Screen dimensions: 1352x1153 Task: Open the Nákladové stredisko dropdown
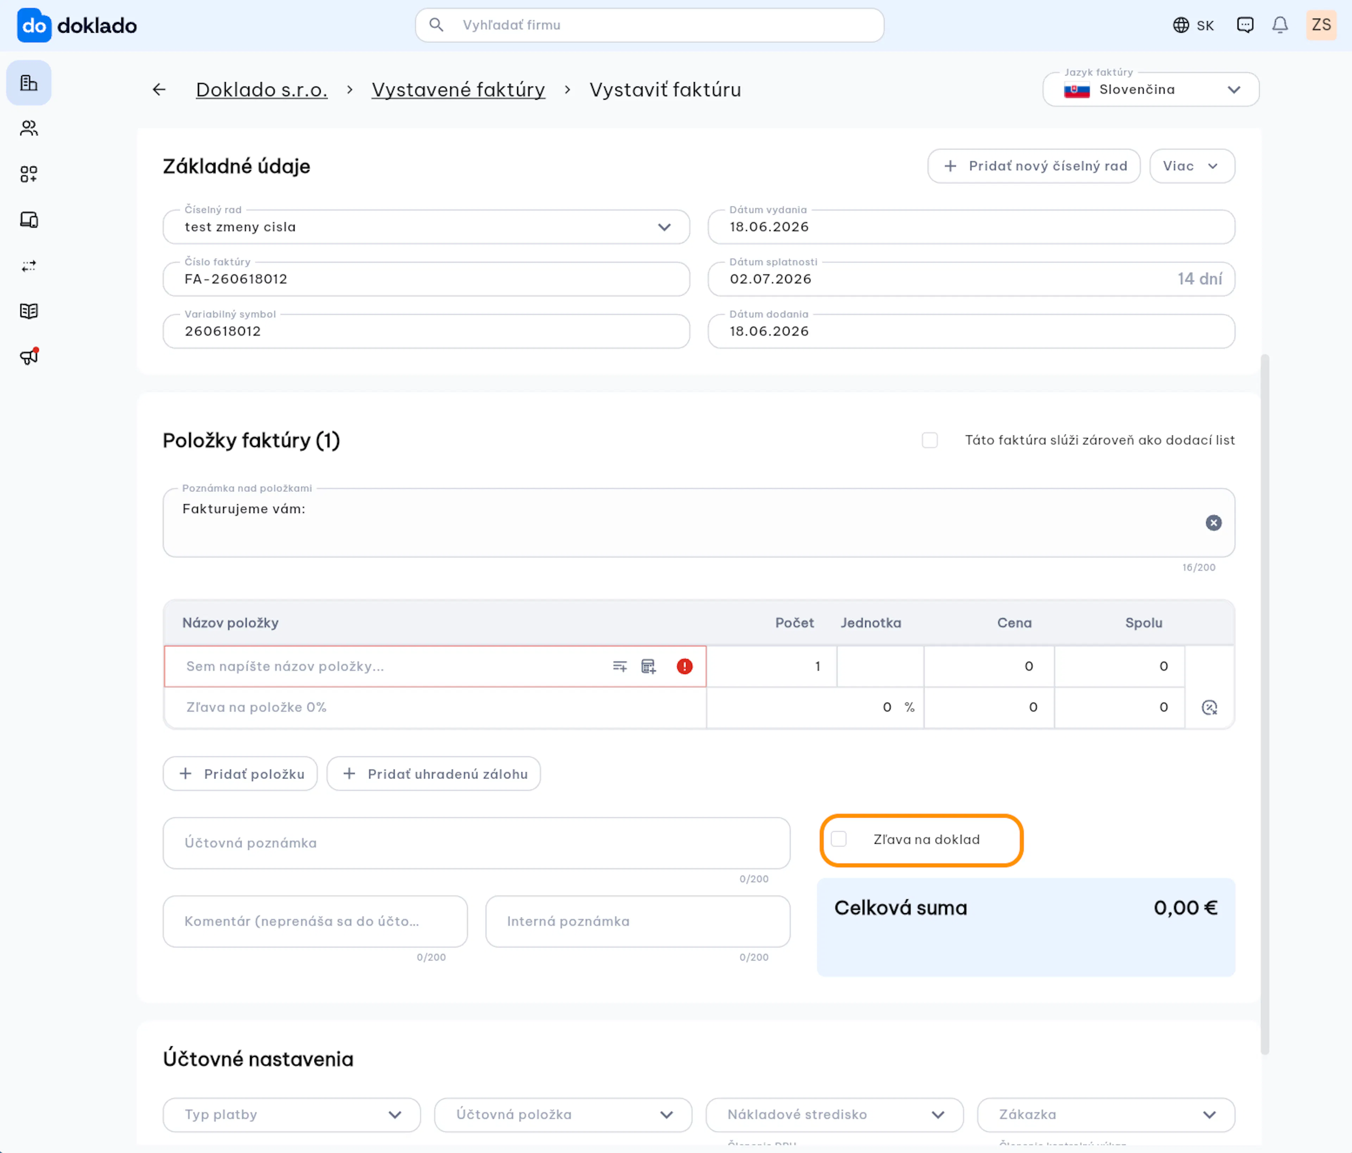834,1115
